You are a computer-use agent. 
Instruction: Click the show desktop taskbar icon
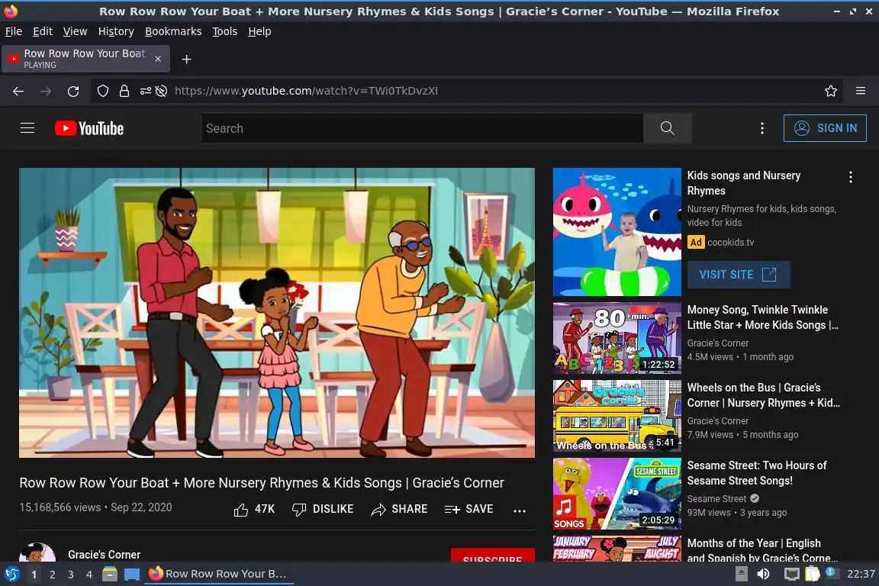[132, 575]
